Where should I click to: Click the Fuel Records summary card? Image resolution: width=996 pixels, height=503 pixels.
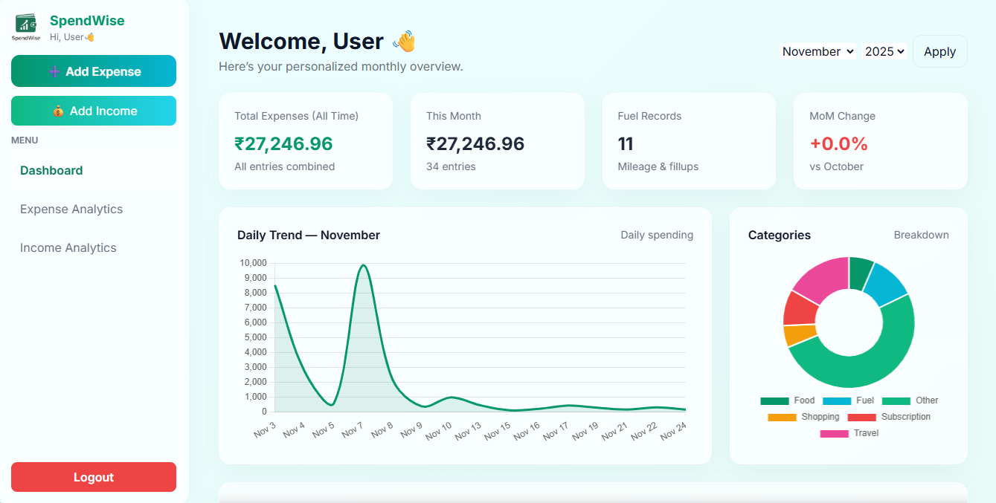689,141
